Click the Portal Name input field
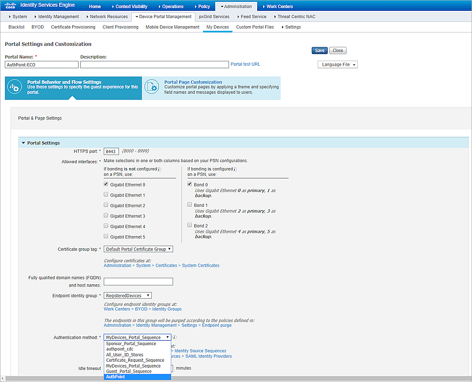This screenshot has height=382, width=472. 42,64
